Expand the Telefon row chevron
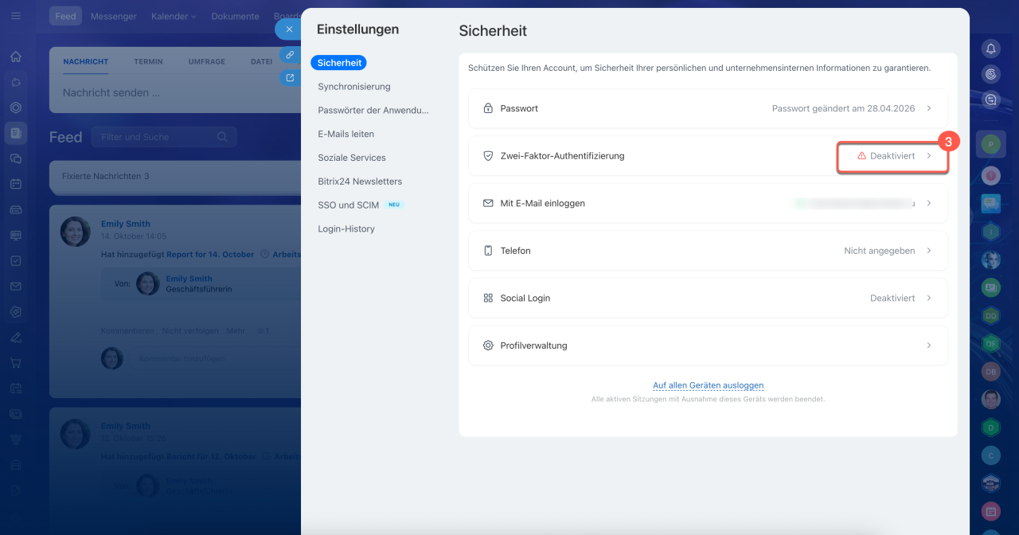The height and width of the screenshot is (535, 1019). click(929, 251)
